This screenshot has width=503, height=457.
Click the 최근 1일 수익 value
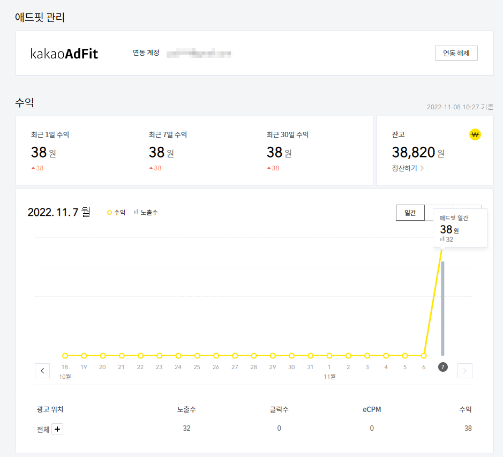coord(43,152)
